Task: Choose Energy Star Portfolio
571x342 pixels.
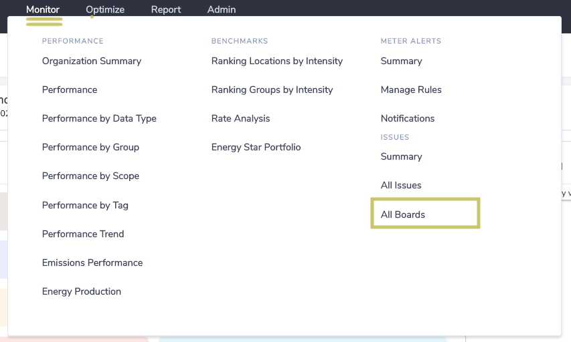Action: pos(256,147)
